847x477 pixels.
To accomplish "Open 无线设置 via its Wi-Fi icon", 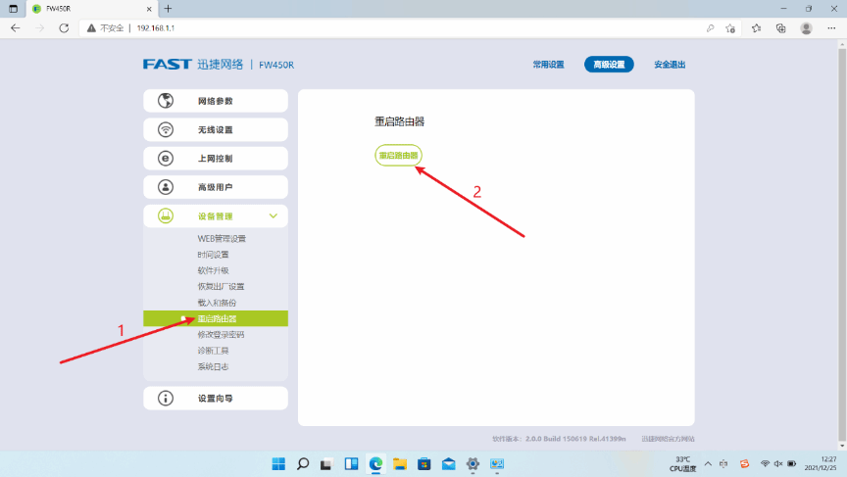I will pyautogui.click(x=166, y=129).
